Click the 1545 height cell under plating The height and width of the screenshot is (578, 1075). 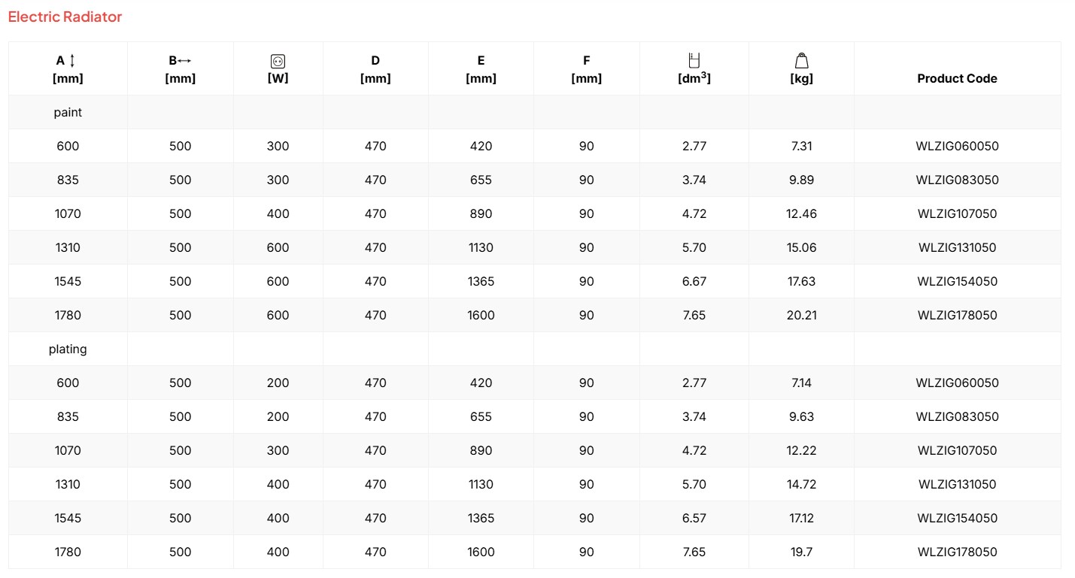point(68,518)
